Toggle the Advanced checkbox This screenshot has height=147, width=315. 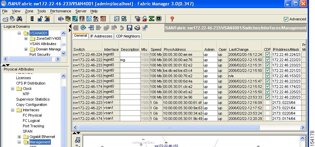(x=286, y=19)
